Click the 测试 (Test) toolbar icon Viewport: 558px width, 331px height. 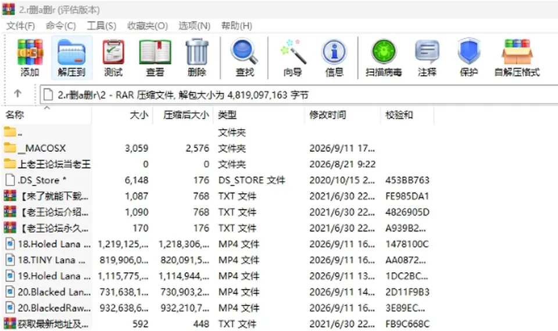coord(113,52)
